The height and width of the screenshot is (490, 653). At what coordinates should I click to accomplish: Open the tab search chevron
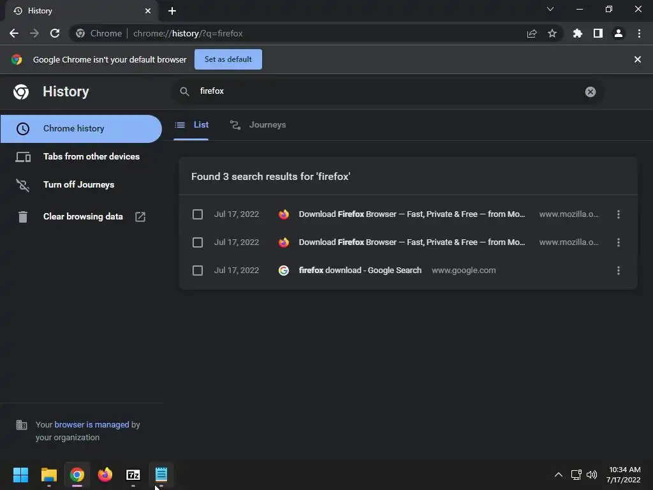pyautogui.click(x=550, y=9)
